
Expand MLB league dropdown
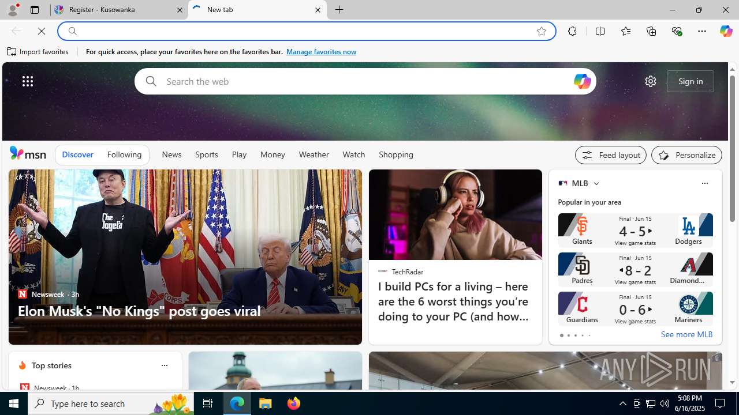click(x=596, y=183)
